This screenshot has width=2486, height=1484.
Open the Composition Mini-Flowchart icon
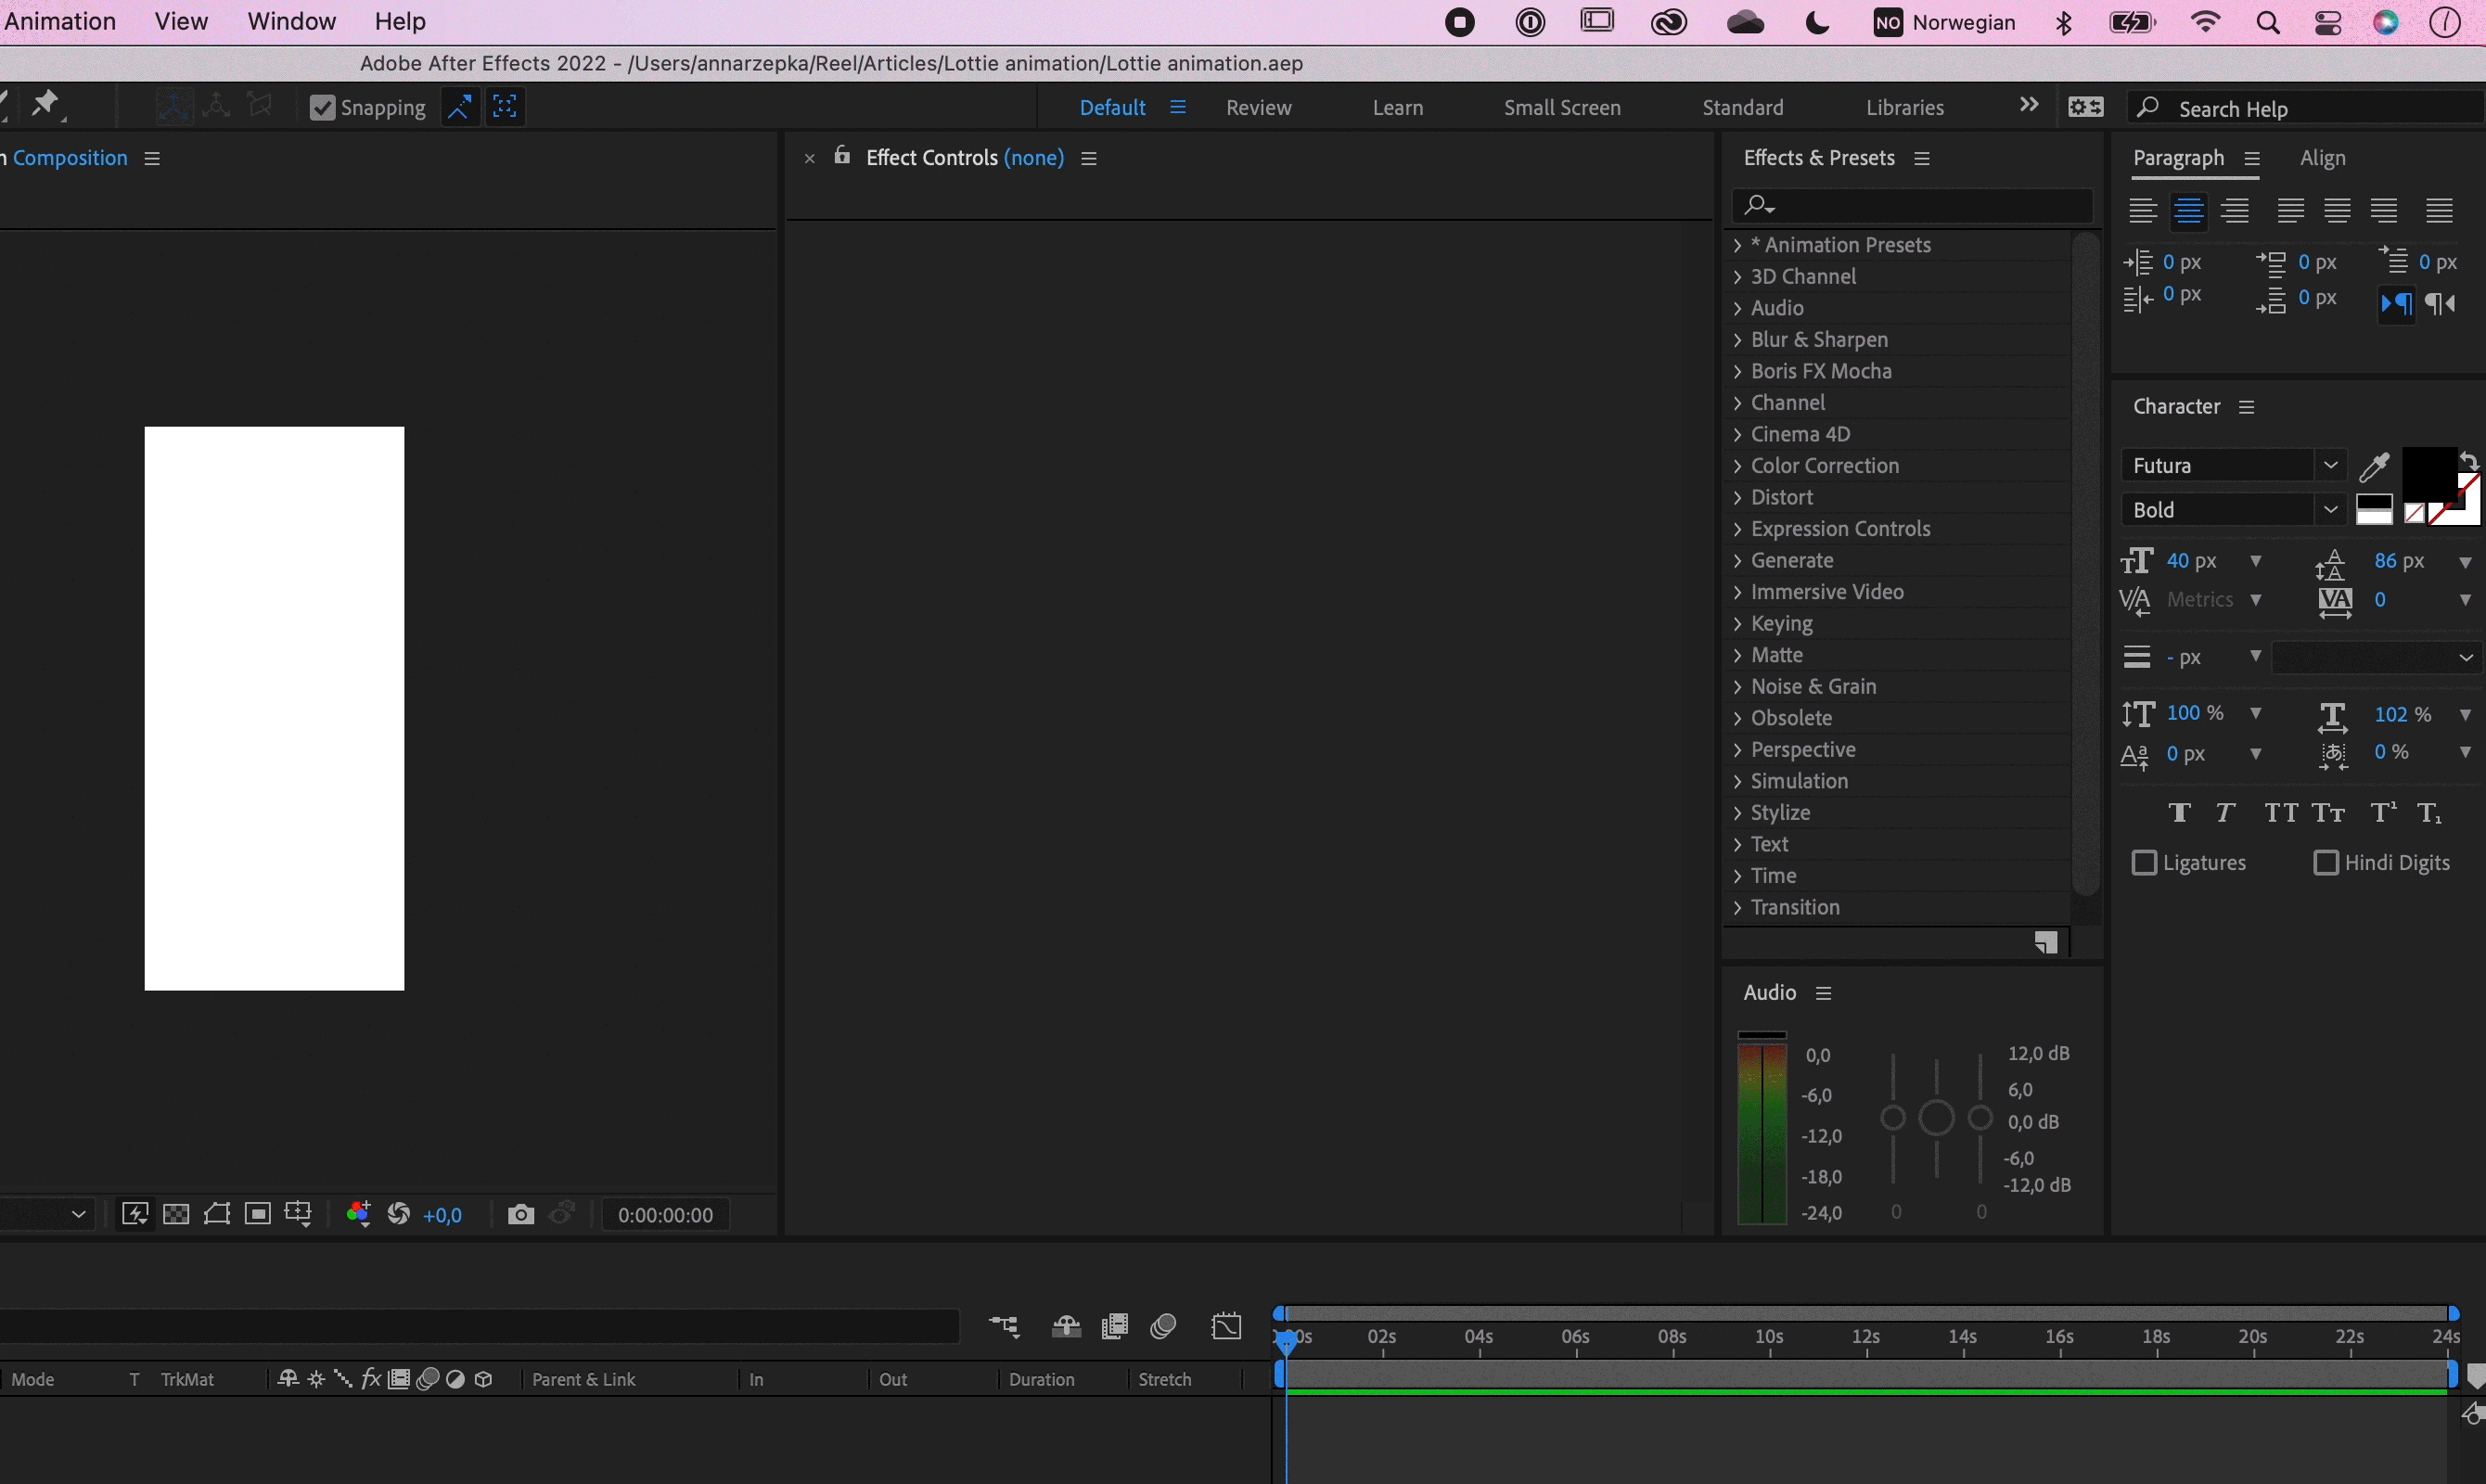point(1004,1326)
